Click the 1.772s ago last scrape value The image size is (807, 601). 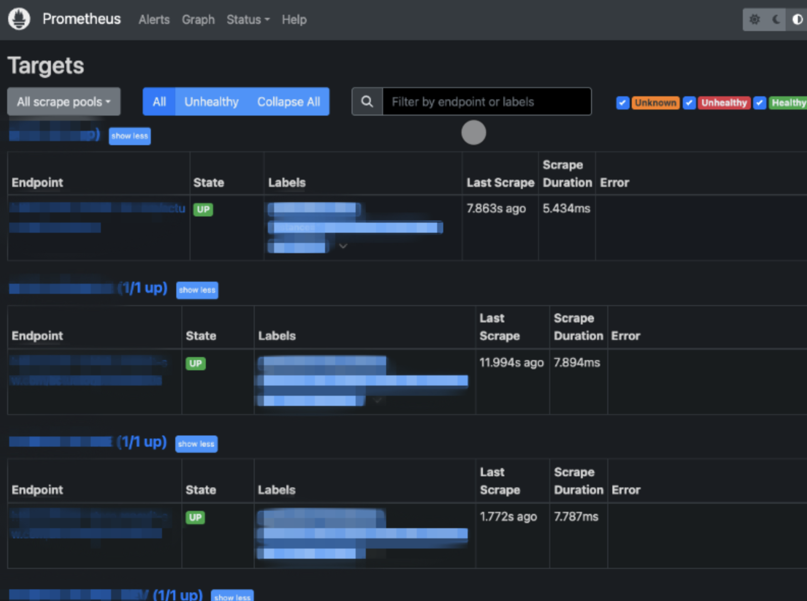coord(508,516)
